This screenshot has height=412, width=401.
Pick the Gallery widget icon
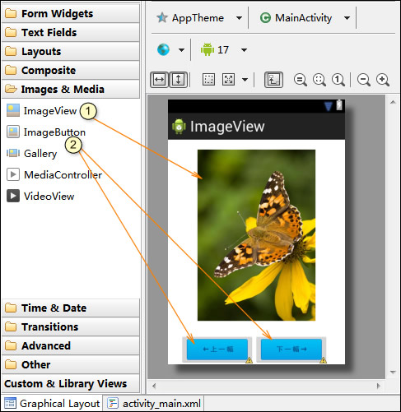point(13,153)
